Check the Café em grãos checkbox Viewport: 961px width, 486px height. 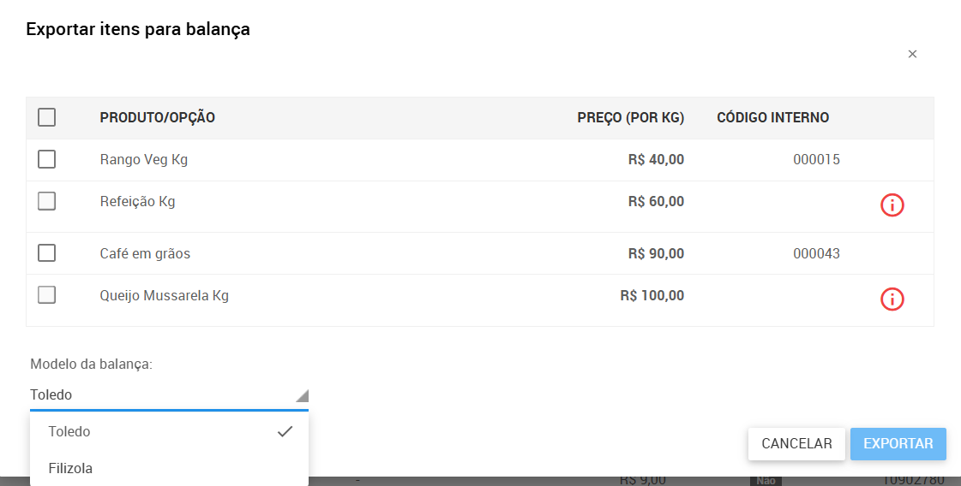click(47, 253)
